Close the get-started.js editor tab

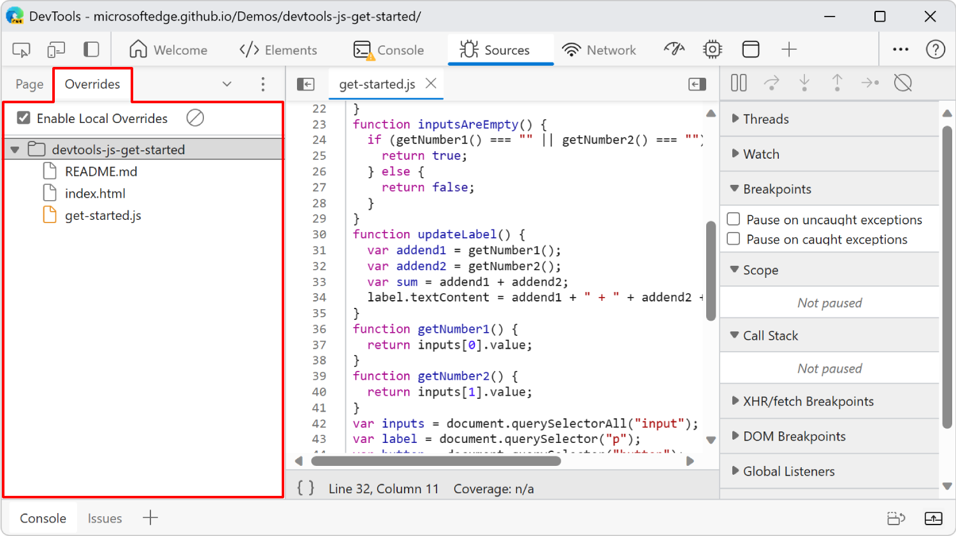pyautogui.click(x=431, y=83)
